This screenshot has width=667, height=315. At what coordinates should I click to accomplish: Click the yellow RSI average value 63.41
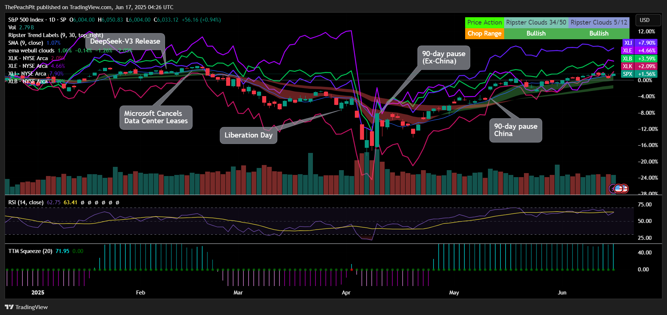(71, 202)
